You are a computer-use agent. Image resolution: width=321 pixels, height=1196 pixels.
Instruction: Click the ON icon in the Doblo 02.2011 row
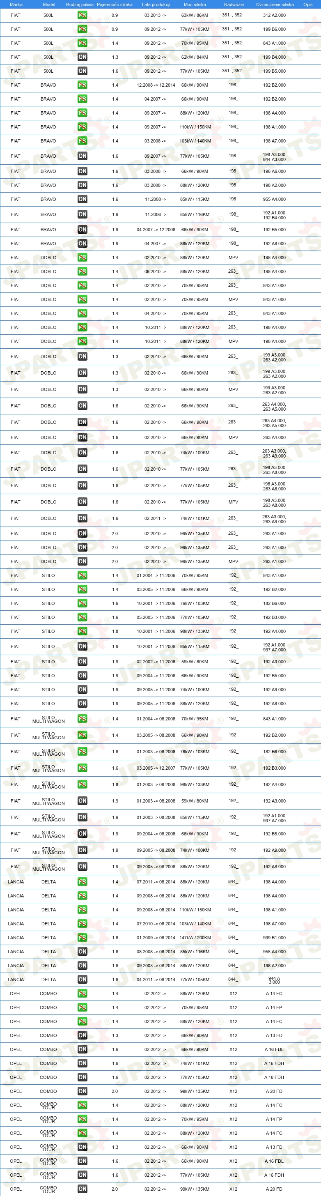82,518
